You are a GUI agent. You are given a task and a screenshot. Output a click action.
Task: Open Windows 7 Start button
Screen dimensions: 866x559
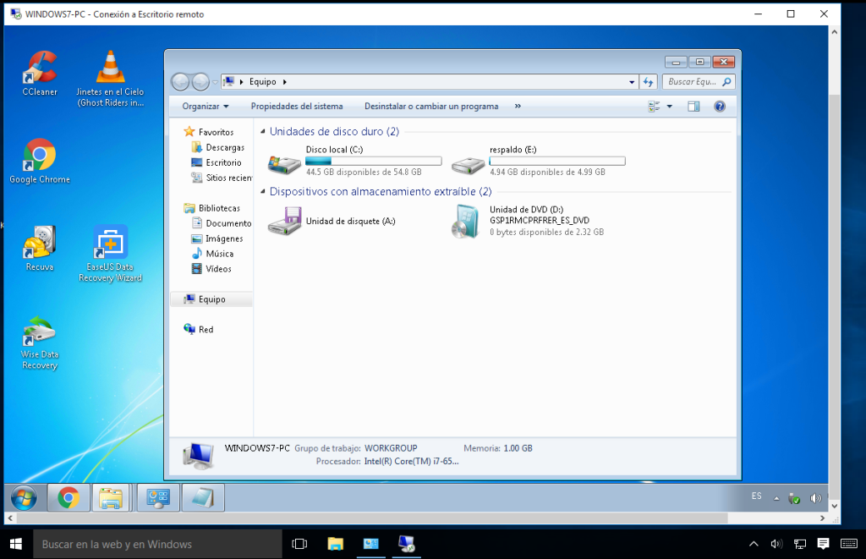point(23,498)
